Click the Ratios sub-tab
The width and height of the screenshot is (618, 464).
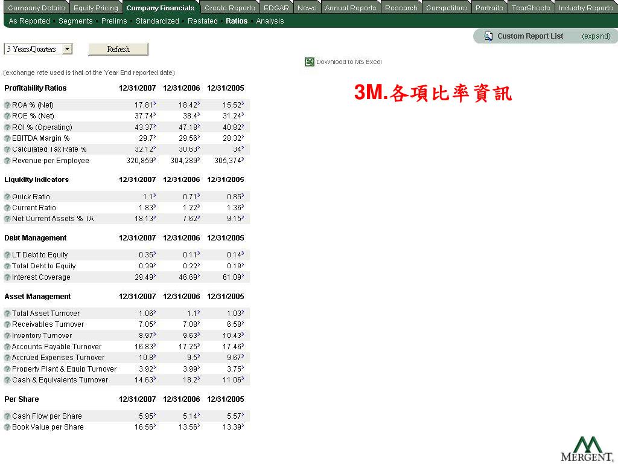(x=237, y=21)
